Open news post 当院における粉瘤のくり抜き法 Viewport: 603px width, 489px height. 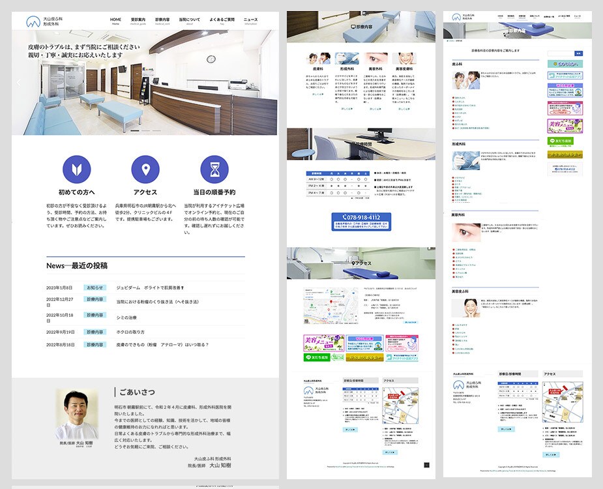coord(158,302)
